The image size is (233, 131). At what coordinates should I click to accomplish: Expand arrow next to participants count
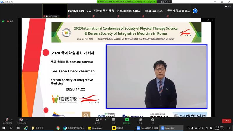[105, 120]
